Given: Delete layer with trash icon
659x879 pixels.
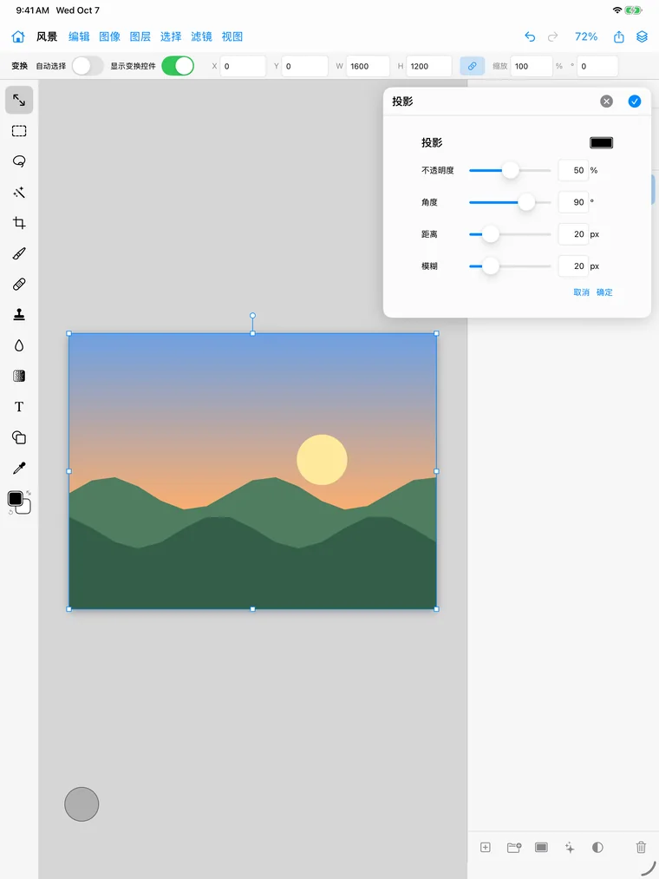Looking at the screenshot, I should (641, 847).
